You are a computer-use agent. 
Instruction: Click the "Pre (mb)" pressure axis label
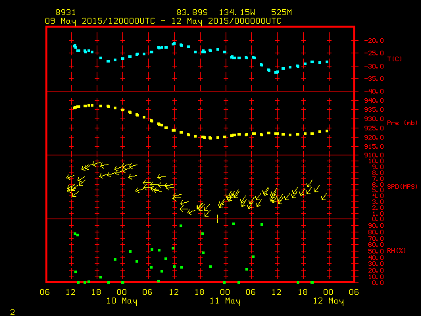402,123
